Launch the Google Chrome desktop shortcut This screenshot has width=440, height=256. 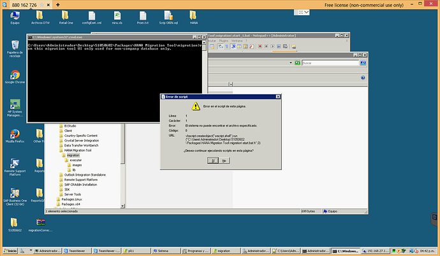[15, 77]
